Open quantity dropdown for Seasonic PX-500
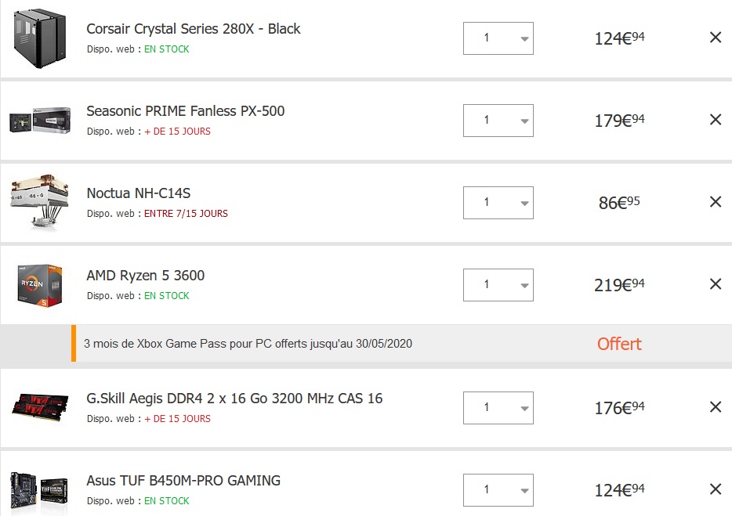Viewport: 732px width, 516px height. click(498, 121)
